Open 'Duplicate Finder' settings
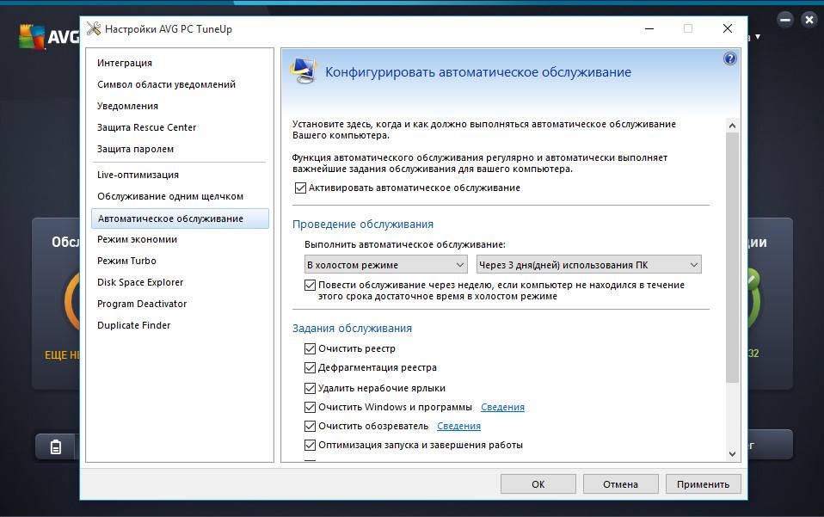This screenshot has width=824, height=517. [x=134, y=326]
